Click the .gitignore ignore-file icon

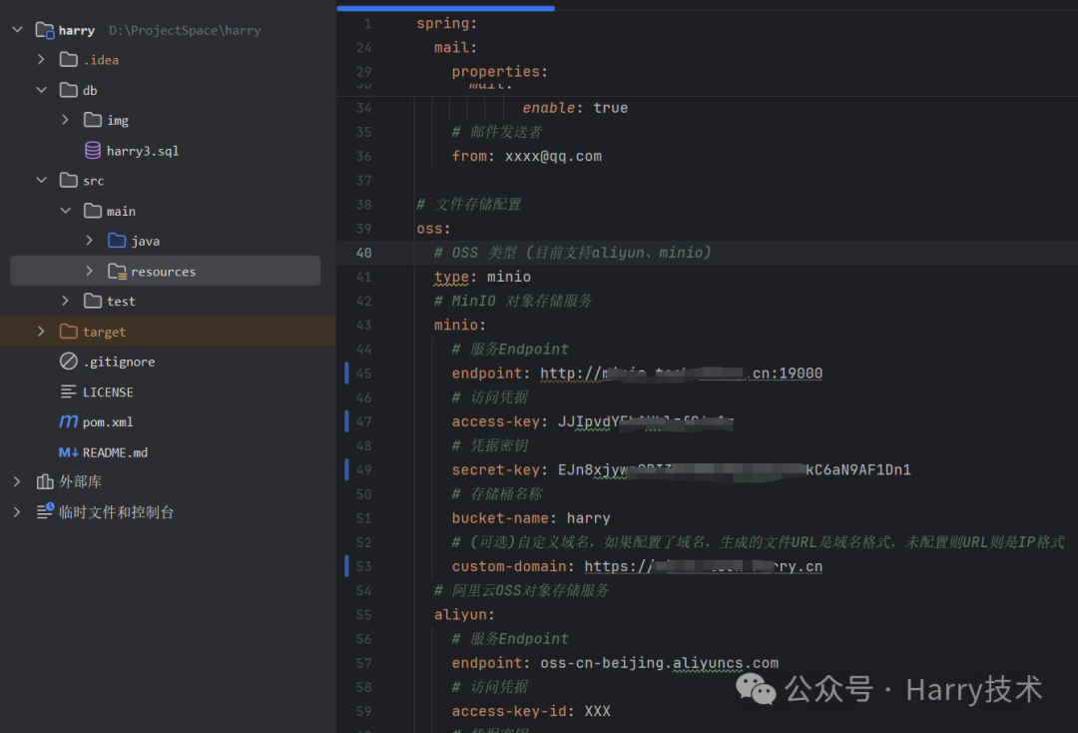point(68,361)
